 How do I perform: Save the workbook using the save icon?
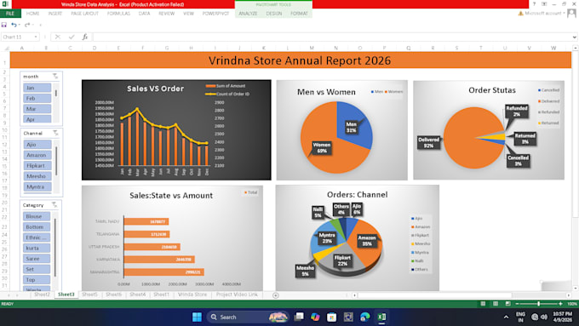coord(4,25)
